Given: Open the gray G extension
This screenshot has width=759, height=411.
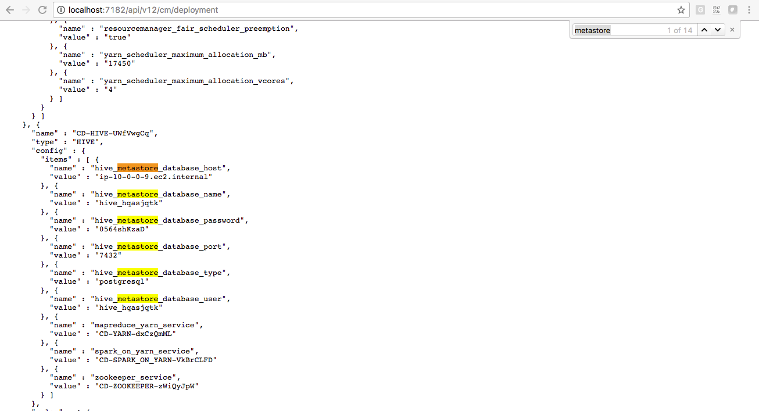Looking at the screenshot, I should [700, 10].
